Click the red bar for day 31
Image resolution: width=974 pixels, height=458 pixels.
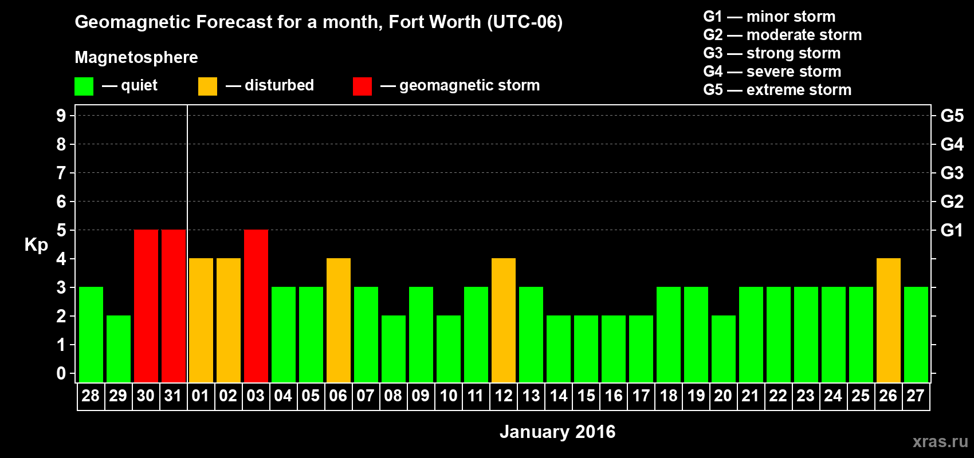(x=174, y=306)
